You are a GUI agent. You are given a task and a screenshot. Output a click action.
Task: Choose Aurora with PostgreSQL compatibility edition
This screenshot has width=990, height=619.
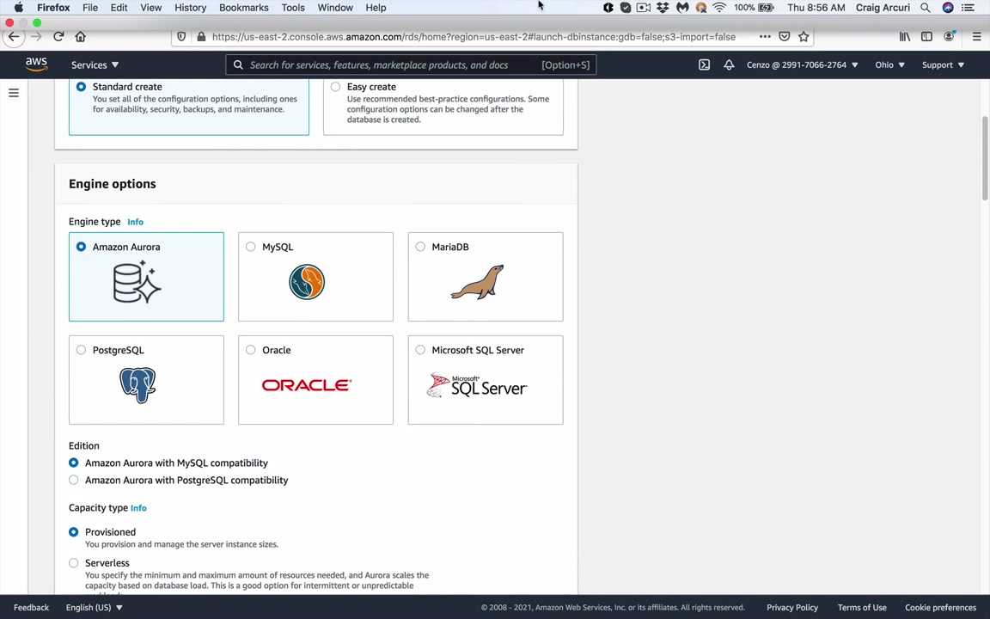click(74, 480)
